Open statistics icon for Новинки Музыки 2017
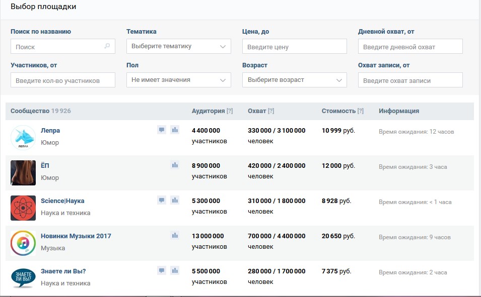The image size is (481, 297). click(x=175, y=236)
